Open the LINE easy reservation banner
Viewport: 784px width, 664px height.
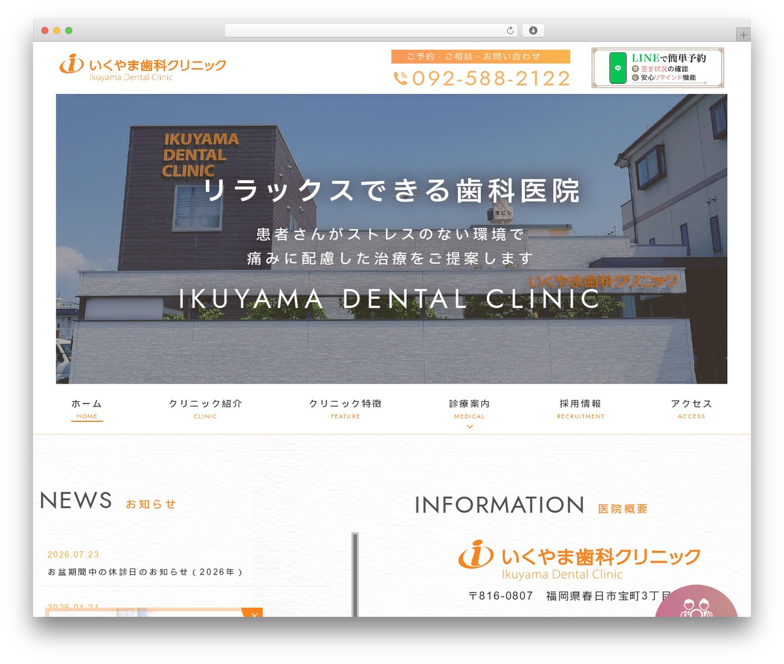(658, 67)
